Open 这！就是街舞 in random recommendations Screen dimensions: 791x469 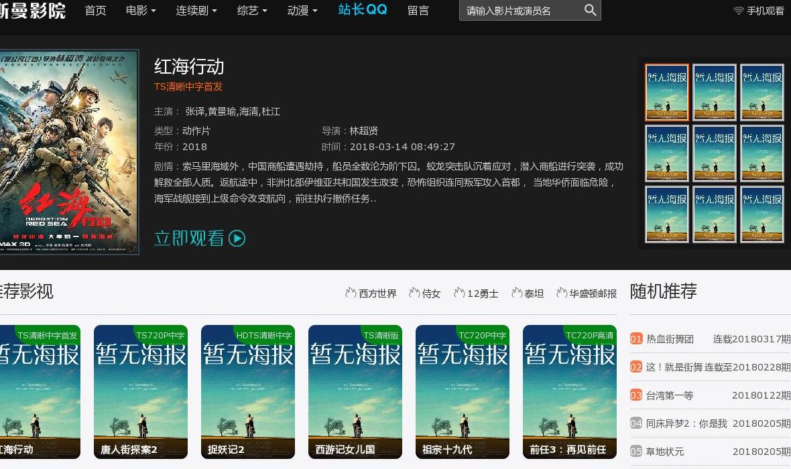674,367
